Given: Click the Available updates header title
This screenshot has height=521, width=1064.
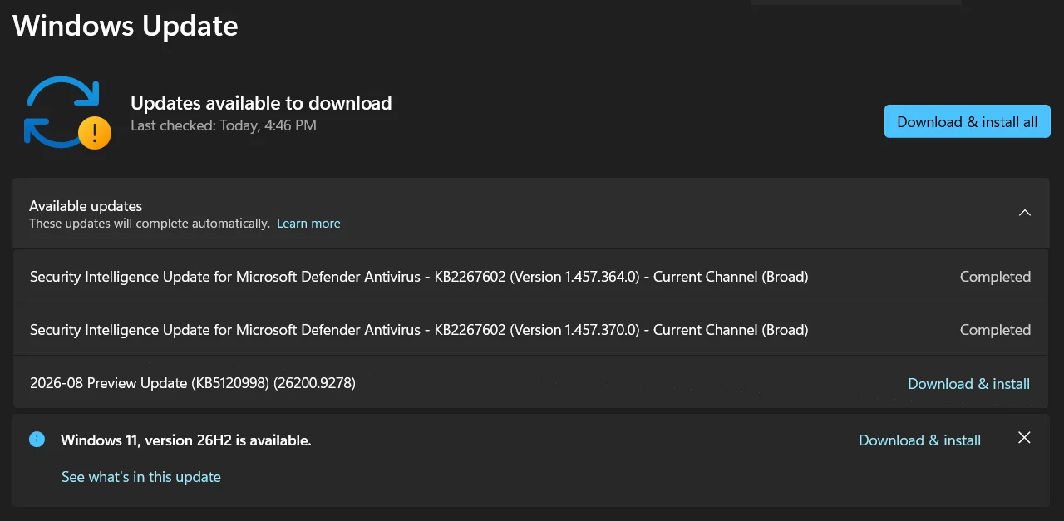Looking at the screenshot, I should (x=86, y=206).
